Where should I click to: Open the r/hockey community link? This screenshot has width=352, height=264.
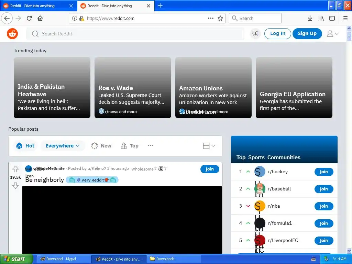278,172
